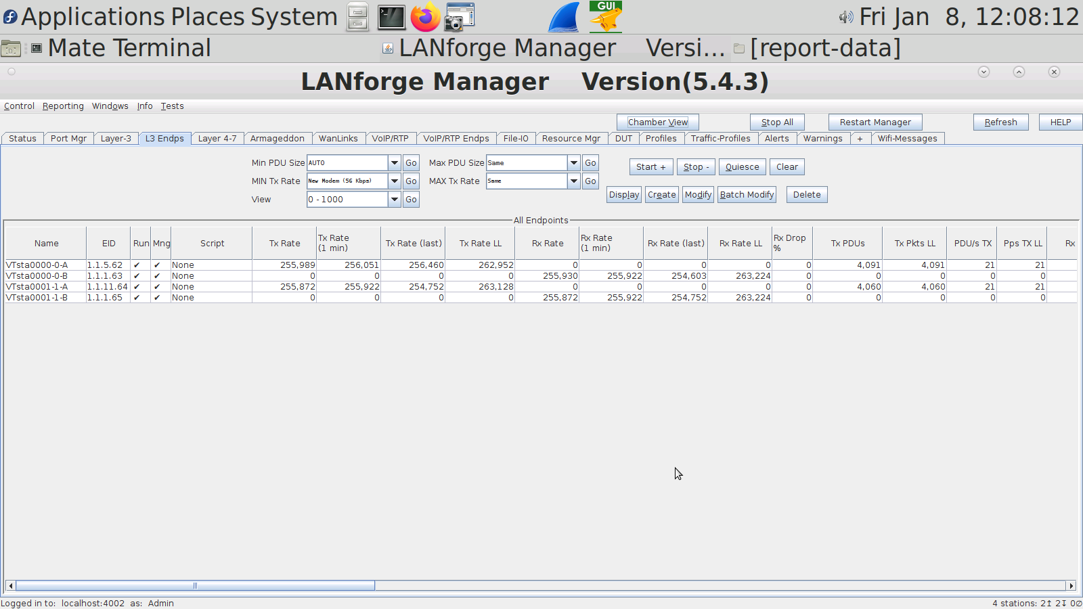Viewport: 1083px width, 609px height.
Task: Click the screenshot tool icon
Action: click(x=460, y=17)
